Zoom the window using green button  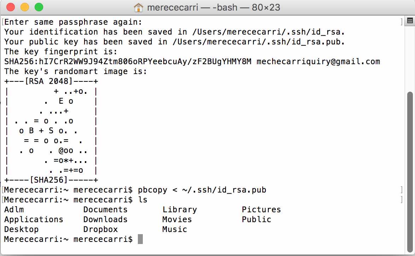pos(39,7)
